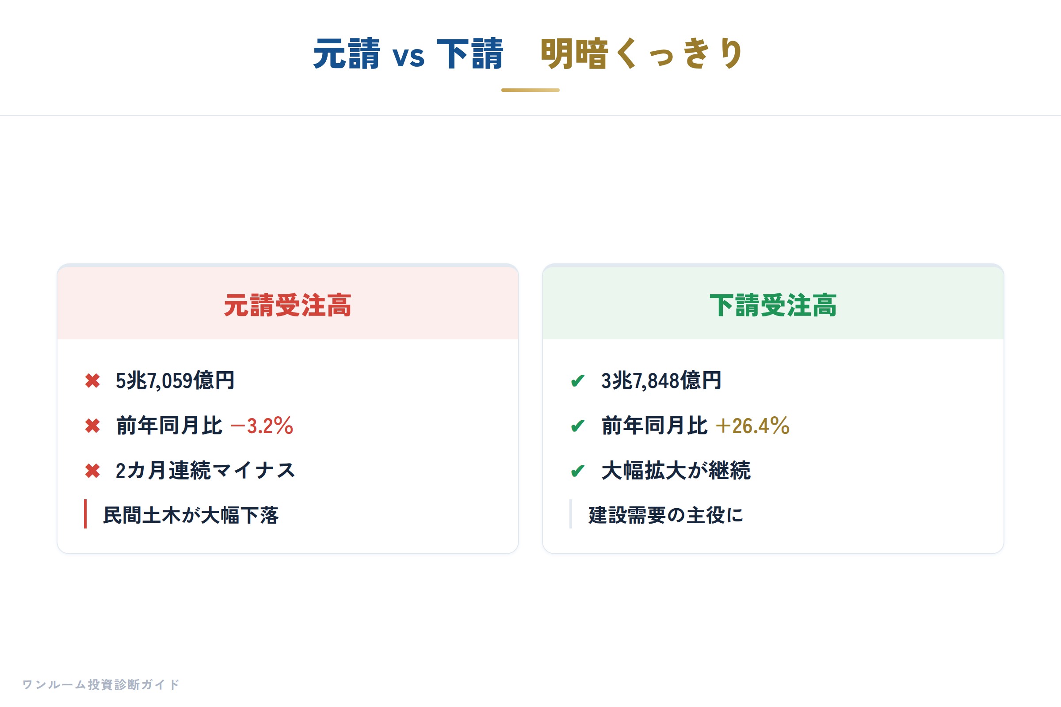Click the 2カ月連続マイナス list item

(x=205, y=471)
